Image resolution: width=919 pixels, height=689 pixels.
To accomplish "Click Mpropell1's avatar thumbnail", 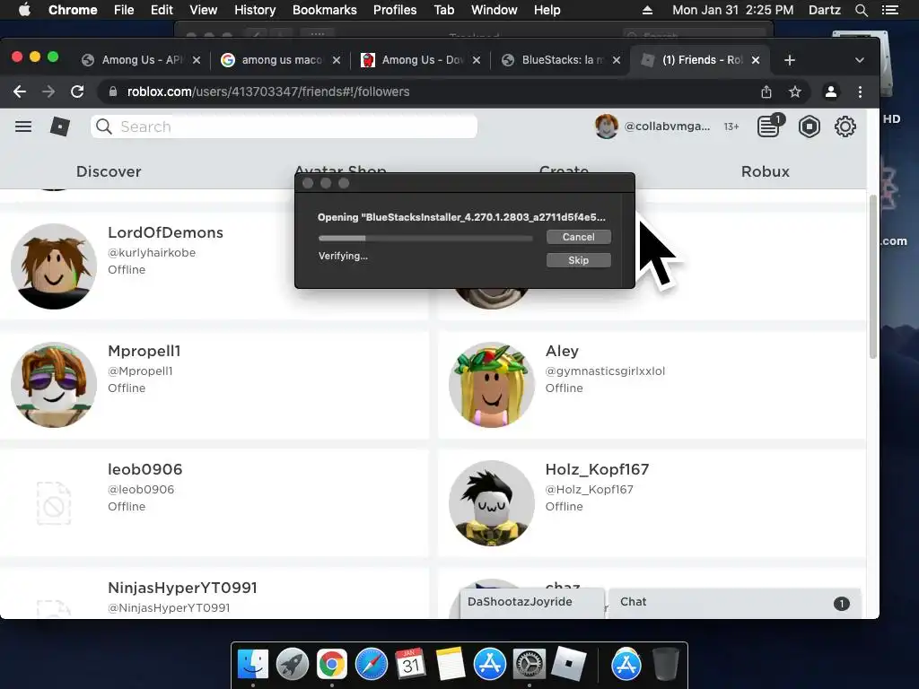I will (54, 384).
